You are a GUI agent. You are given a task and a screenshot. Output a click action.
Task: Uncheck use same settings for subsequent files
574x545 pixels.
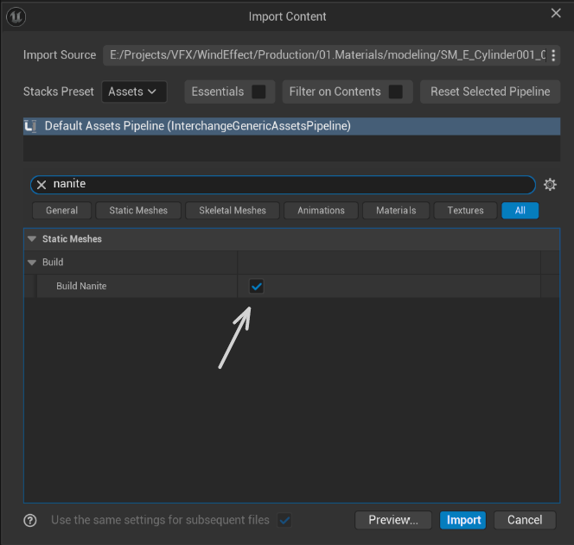pos(284,520)
